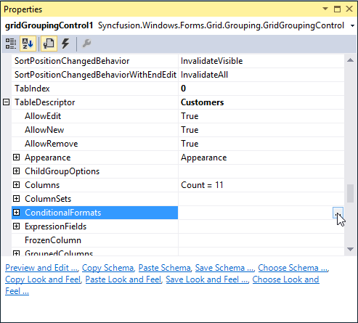Show the Properties page button
Viewport: 358px width, 323px height.
click(x=49, y=44)
